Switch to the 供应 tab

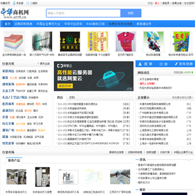tap(60, 97)
